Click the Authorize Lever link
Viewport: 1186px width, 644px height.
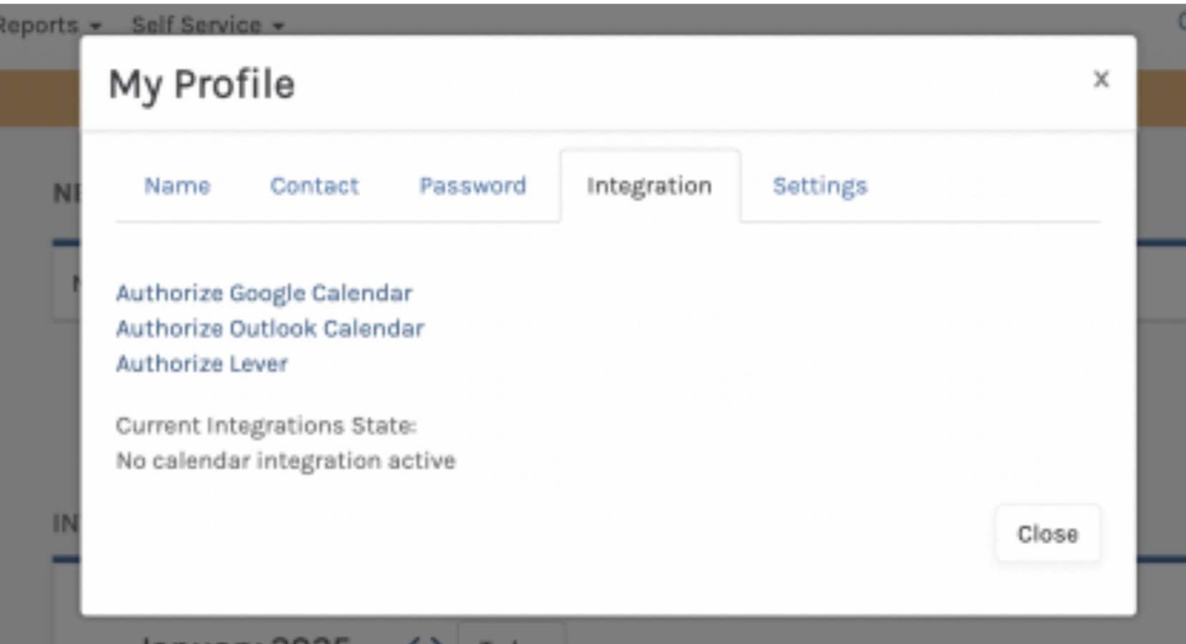201,363
